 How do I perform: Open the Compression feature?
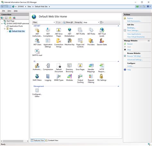48,67
